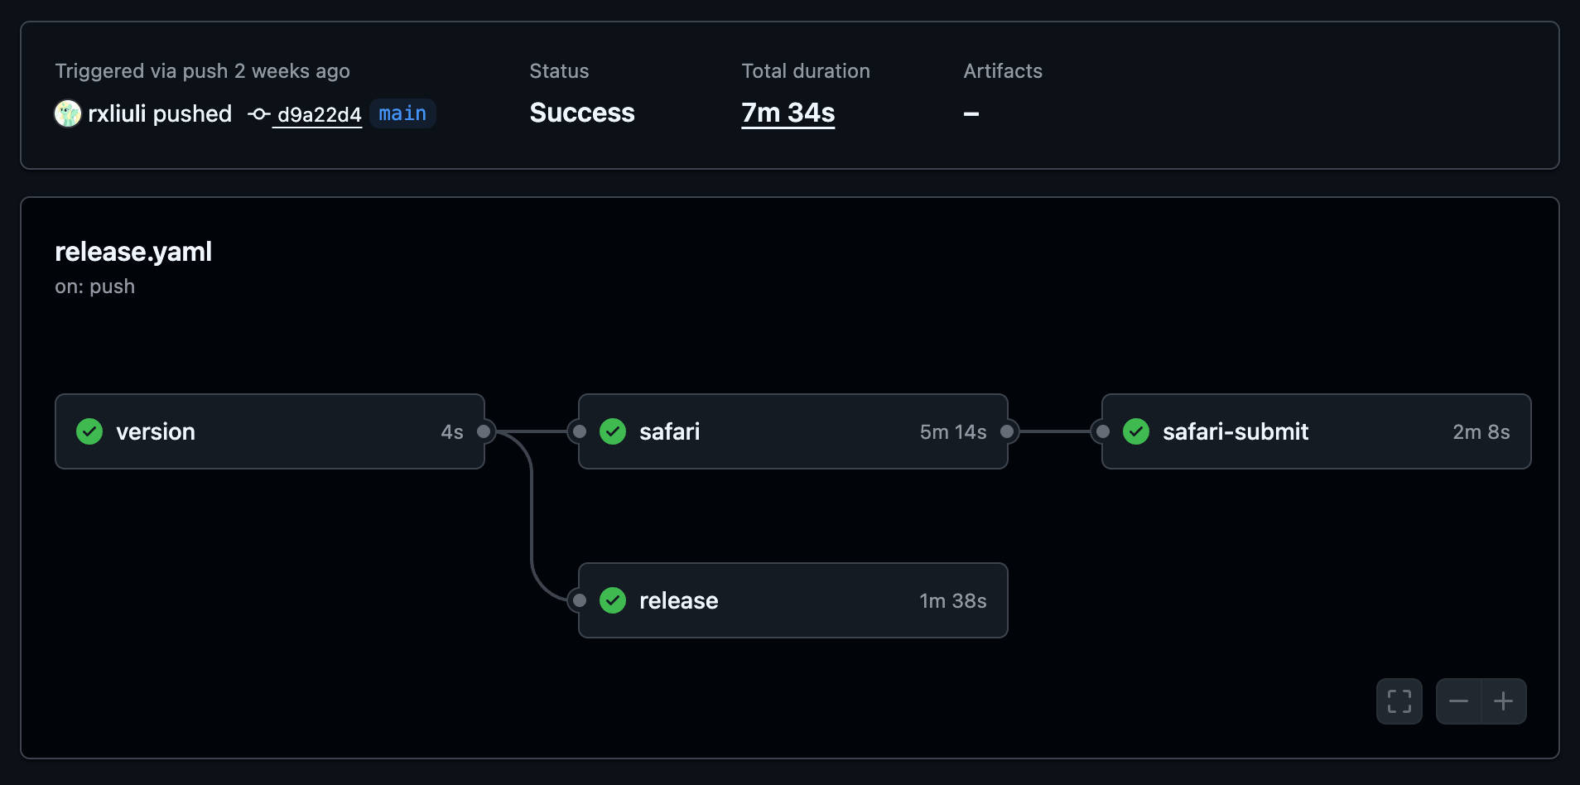Click the fullscreen workflow graph icon
Screen dimensions: 1580x785
[1399, 701]
